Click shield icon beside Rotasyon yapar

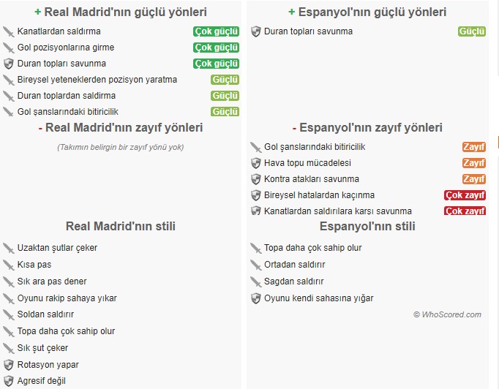pyautogui.click(x=9, y=365)
